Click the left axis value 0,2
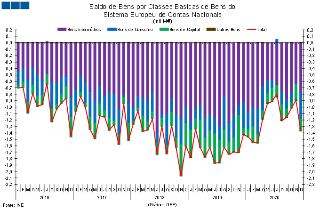 pos(9,30)
